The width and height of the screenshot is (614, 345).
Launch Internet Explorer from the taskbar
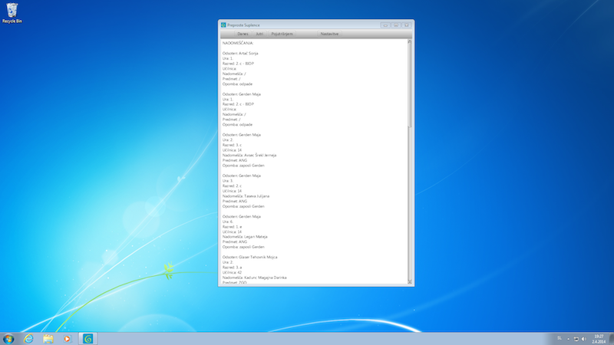click(x=28, y=338)
